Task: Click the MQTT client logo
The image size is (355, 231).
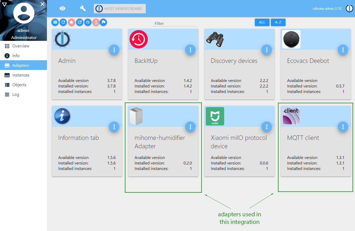Action: pyautogui.click(x=291, y=116)
